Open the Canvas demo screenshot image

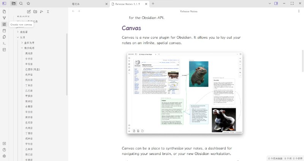185,93
